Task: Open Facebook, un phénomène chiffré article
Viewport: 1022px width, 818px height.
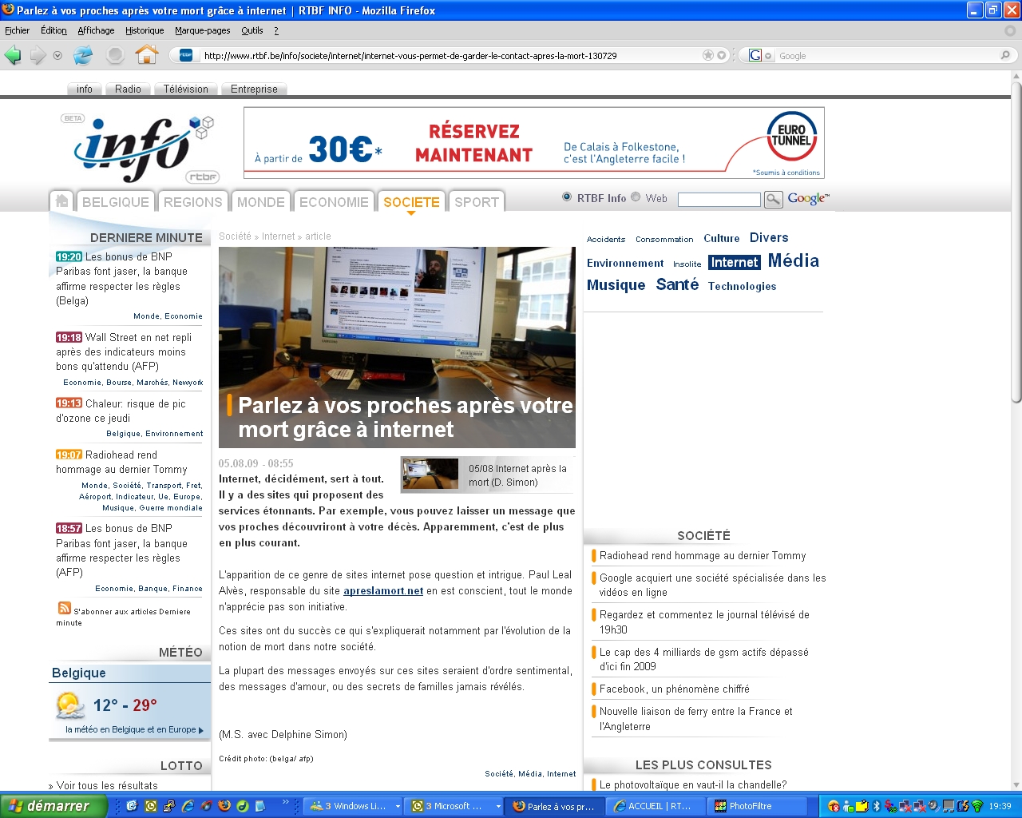Action: (675, 689)
